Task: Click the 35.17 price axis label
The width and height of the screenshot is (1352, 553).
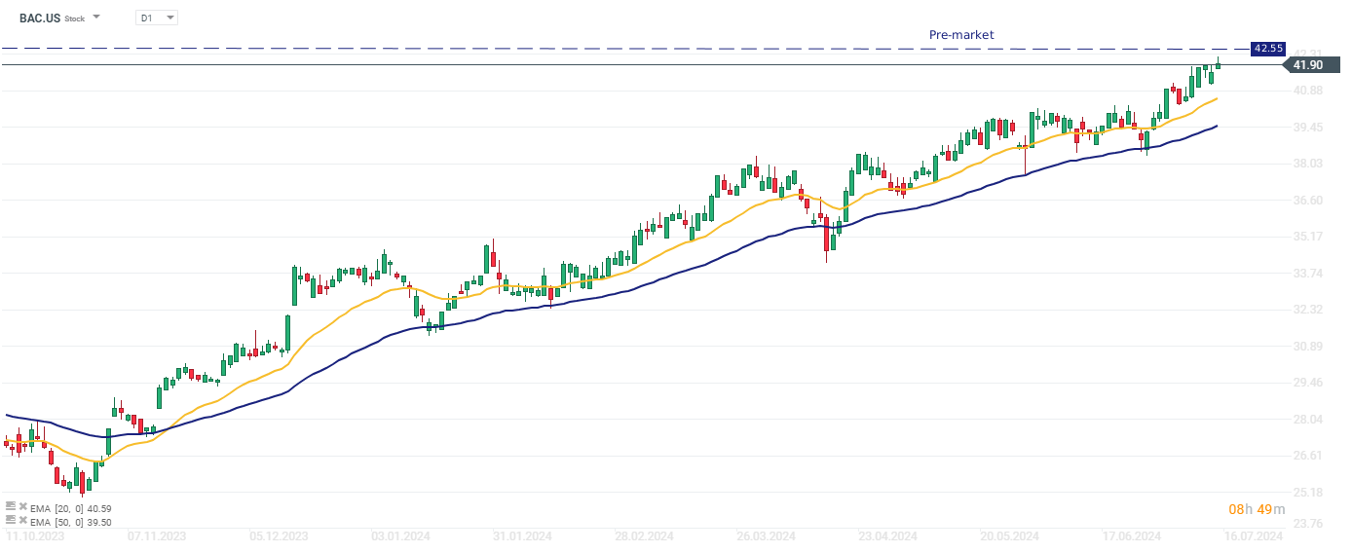Action: (x=1307, y=237)
